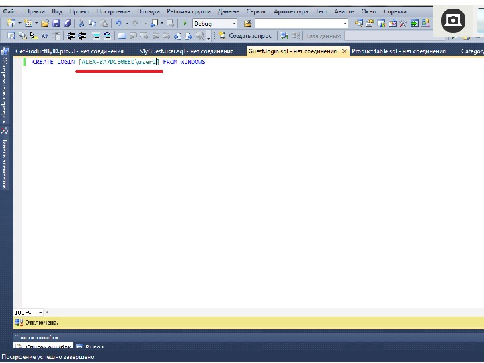Click the Paste clipboard icon
The height and width of the screenshot is (363, 484).
click(x=104, y=23)
